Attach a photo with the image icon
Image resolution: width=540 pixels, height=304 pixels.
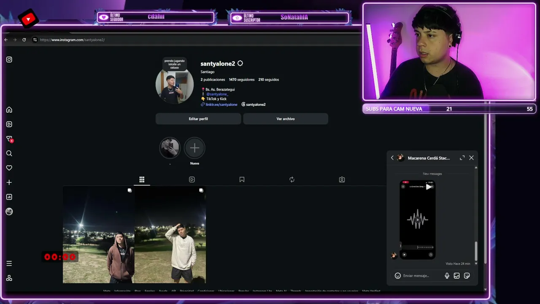tap(456, 276)
